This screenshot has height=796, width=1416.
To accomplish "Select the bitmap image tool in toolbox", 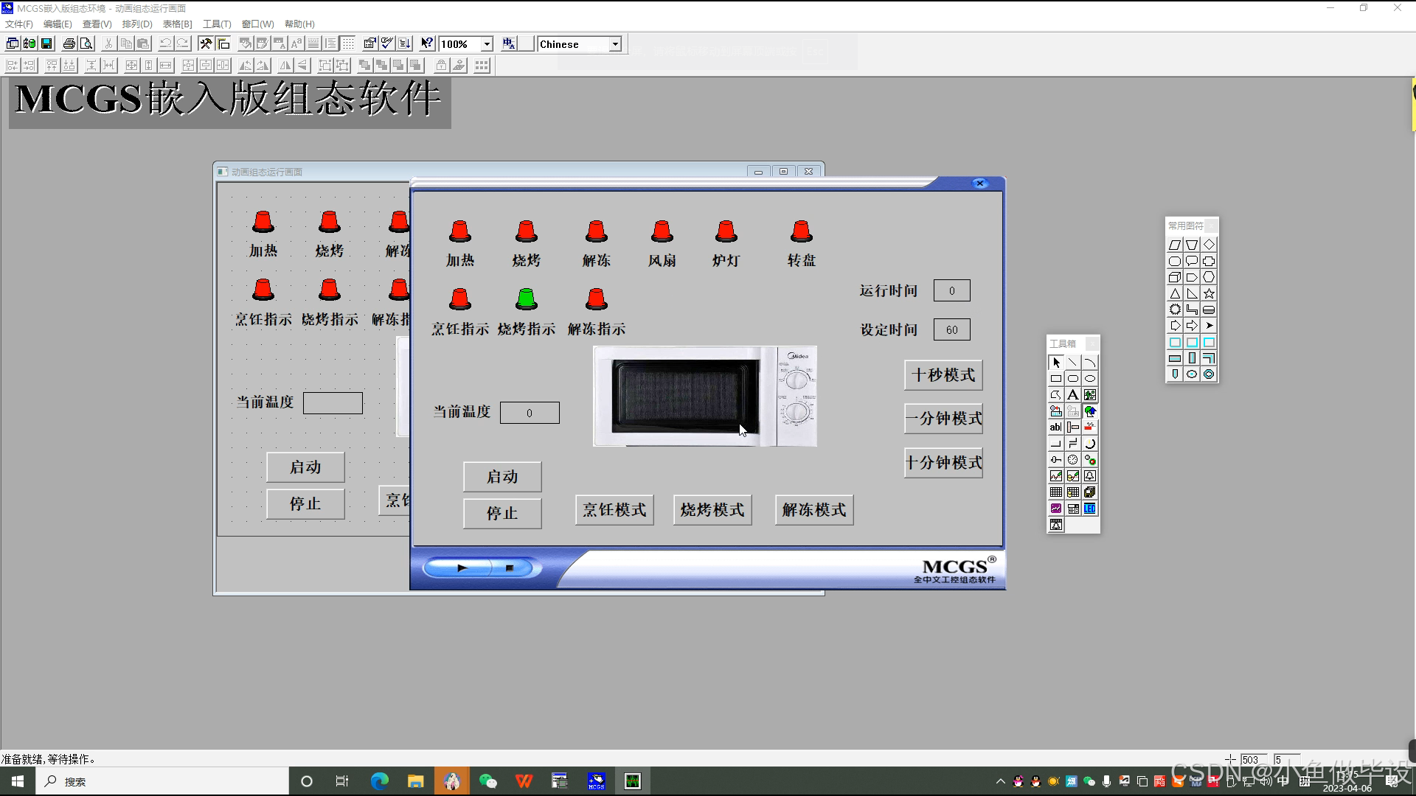I will click(1090, 395).
